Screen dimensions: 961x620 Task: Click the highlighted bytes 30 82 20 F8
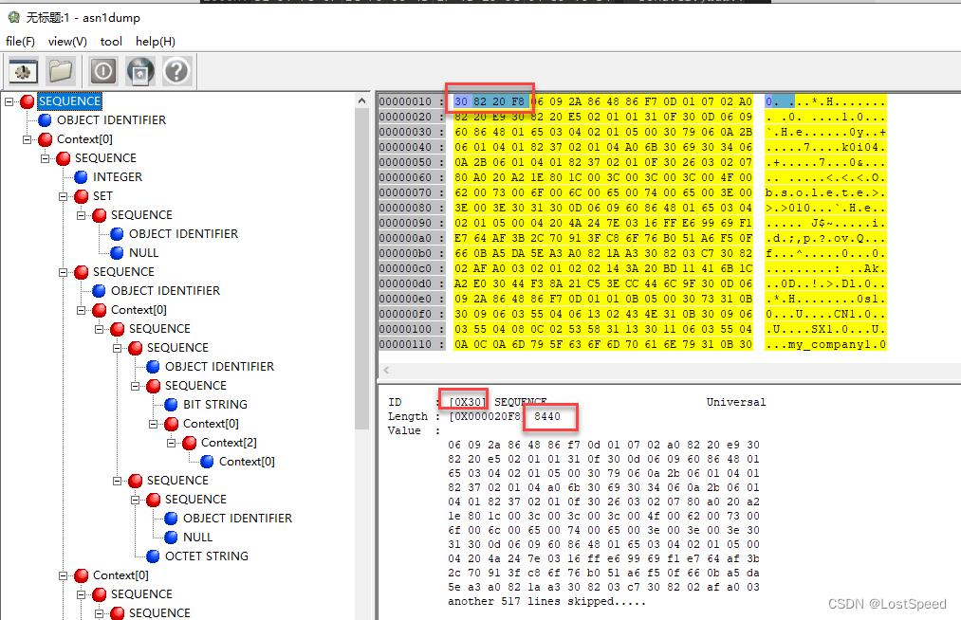coord(490,101)
